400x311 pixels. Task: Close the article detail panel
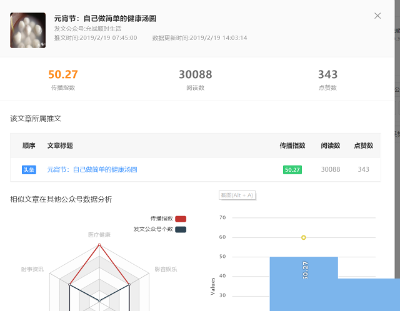coord(377,16)
